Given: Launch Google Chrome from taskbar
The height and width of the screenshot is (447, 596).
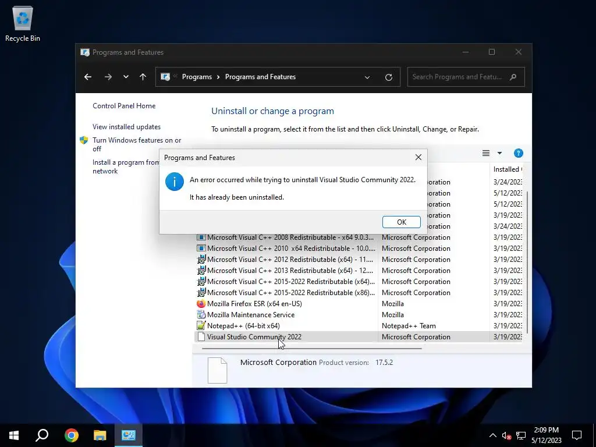Looking at the screenshot, I should (x=71, y=435).
